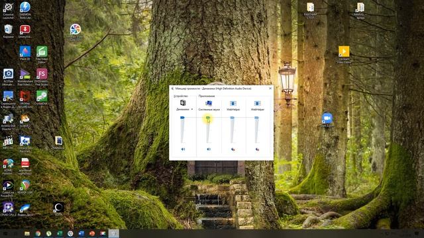Open Google Chrome from the taskbar
The image size is (424, 238).
[x=38, y=233]
